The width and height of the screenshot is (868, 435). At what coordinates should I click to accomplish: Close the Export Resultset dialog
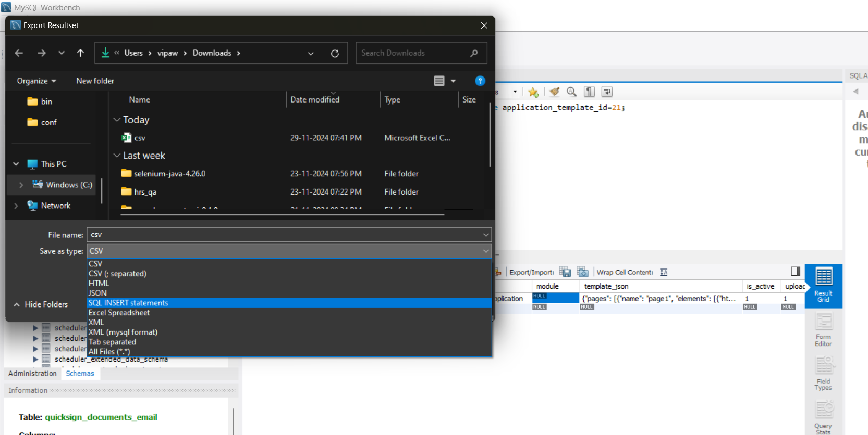click(x=484, y=25)
